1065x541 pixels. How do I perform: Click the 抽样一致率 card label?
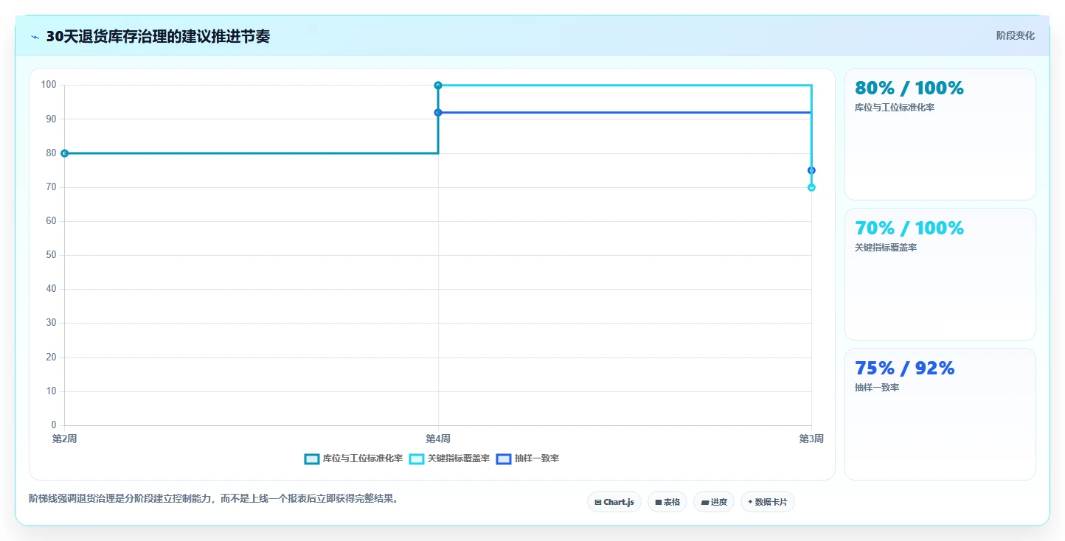coord(877,388)
